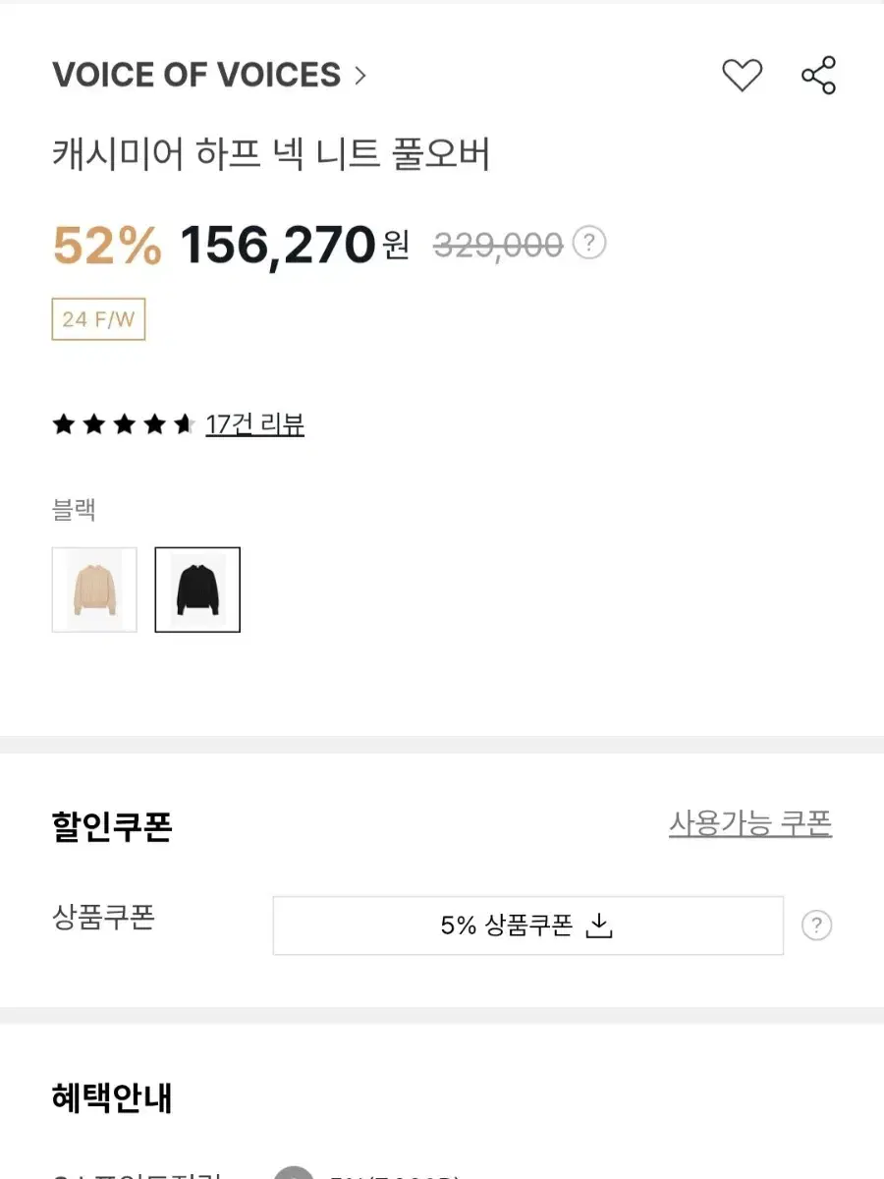Image resolution: width=884 pixels, height=1179 pixels.
Task: Tap the 52% discount rate
Action: [x=107, y=246]
